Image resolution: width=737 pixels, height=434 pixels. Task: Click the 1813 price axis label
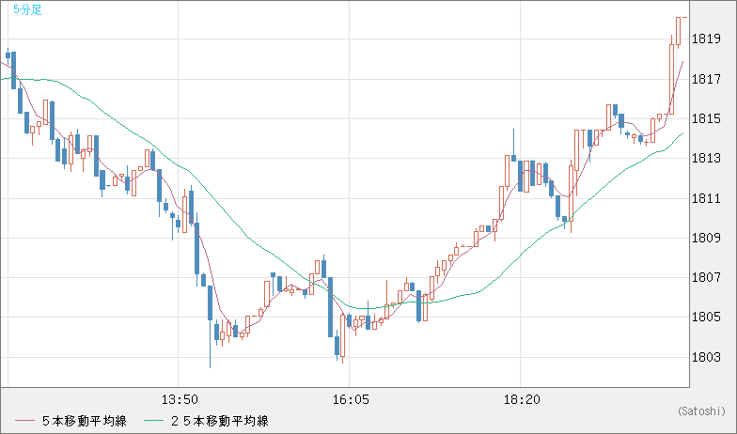(x=707, y=158)
